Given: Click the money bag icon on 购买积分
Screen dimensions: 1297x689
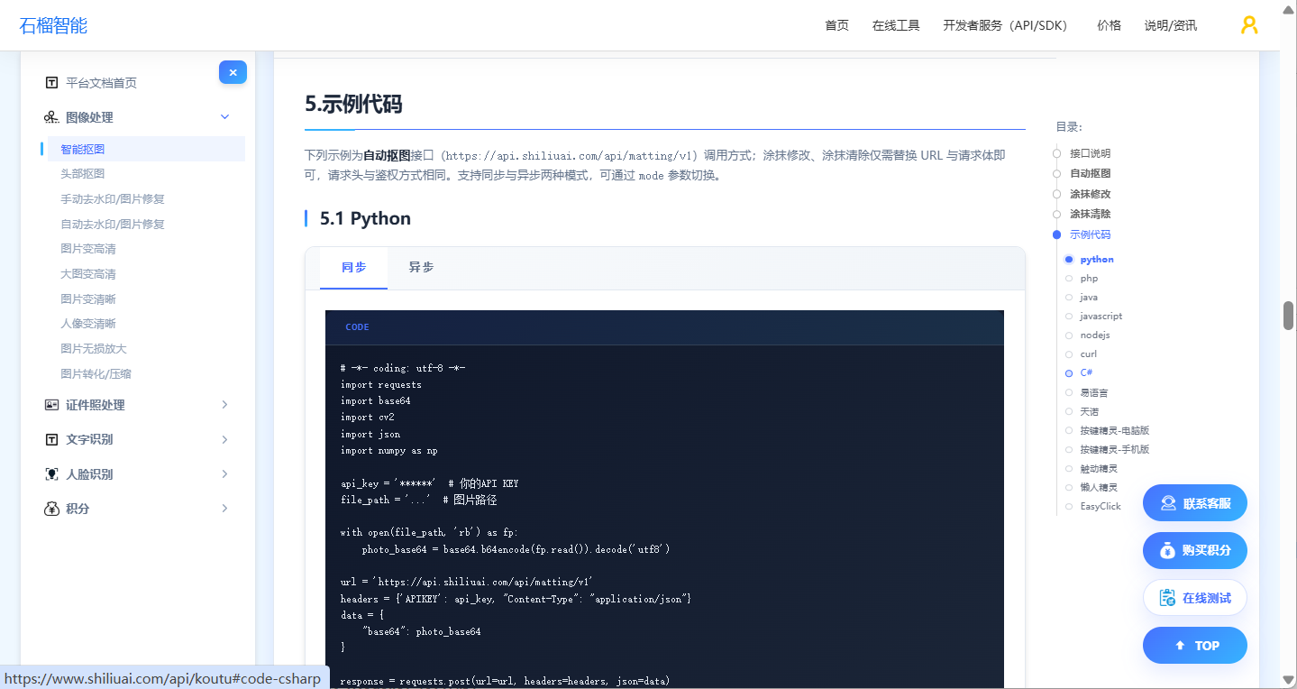Looking at the screenshot, I should 1167,550.
